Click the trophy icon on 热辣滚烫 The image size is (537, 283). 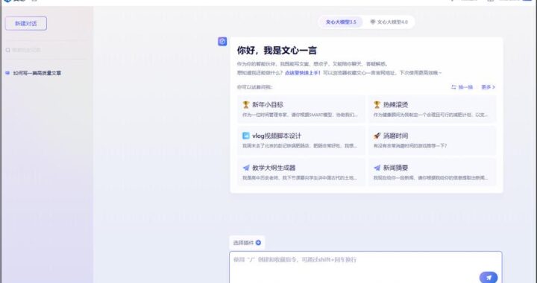click(377, 104)
